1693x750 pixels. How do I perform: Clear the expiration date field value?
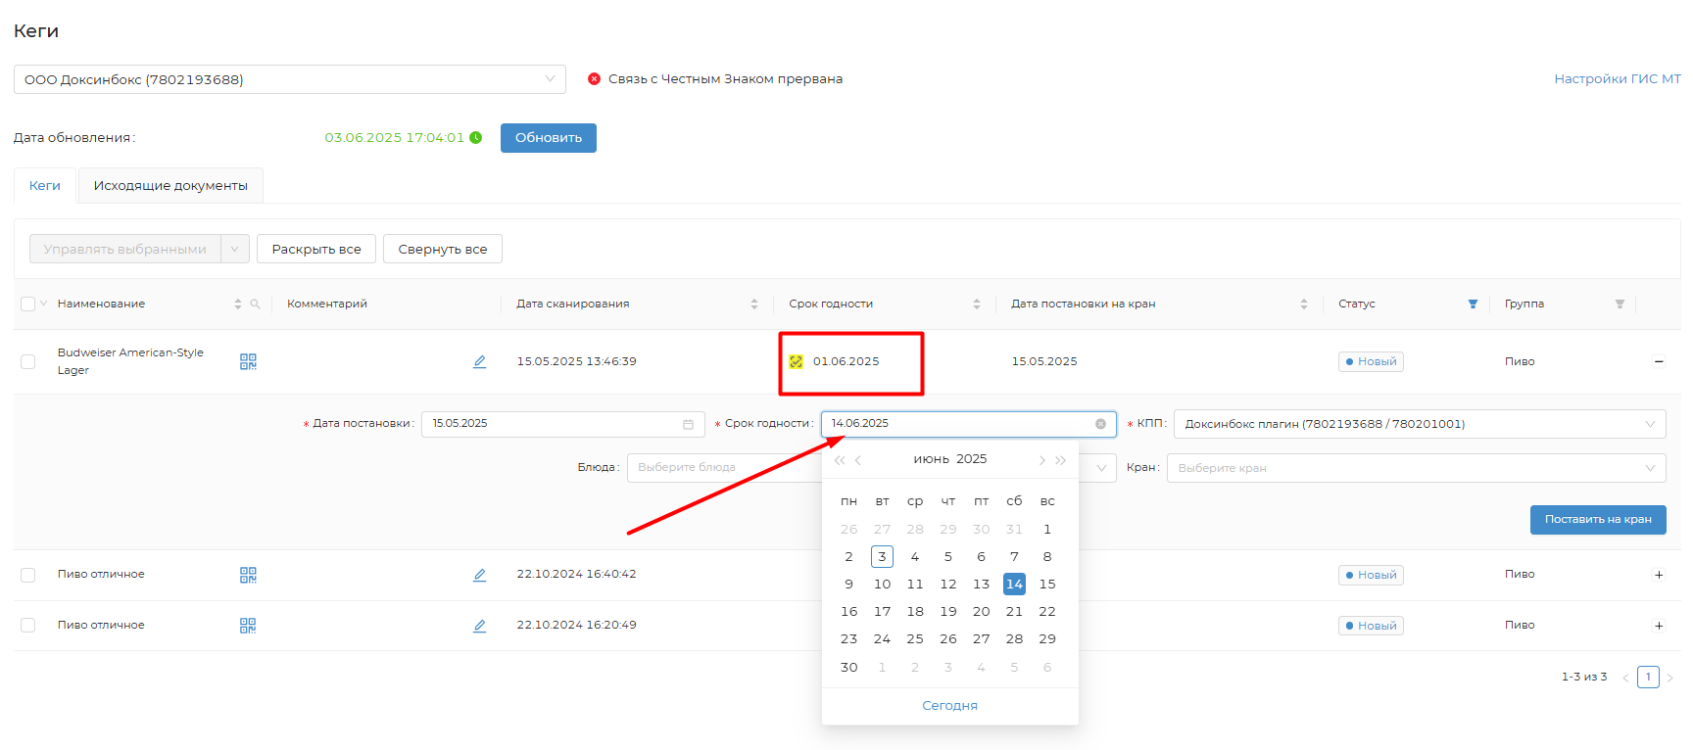[x=1100, y=424]
